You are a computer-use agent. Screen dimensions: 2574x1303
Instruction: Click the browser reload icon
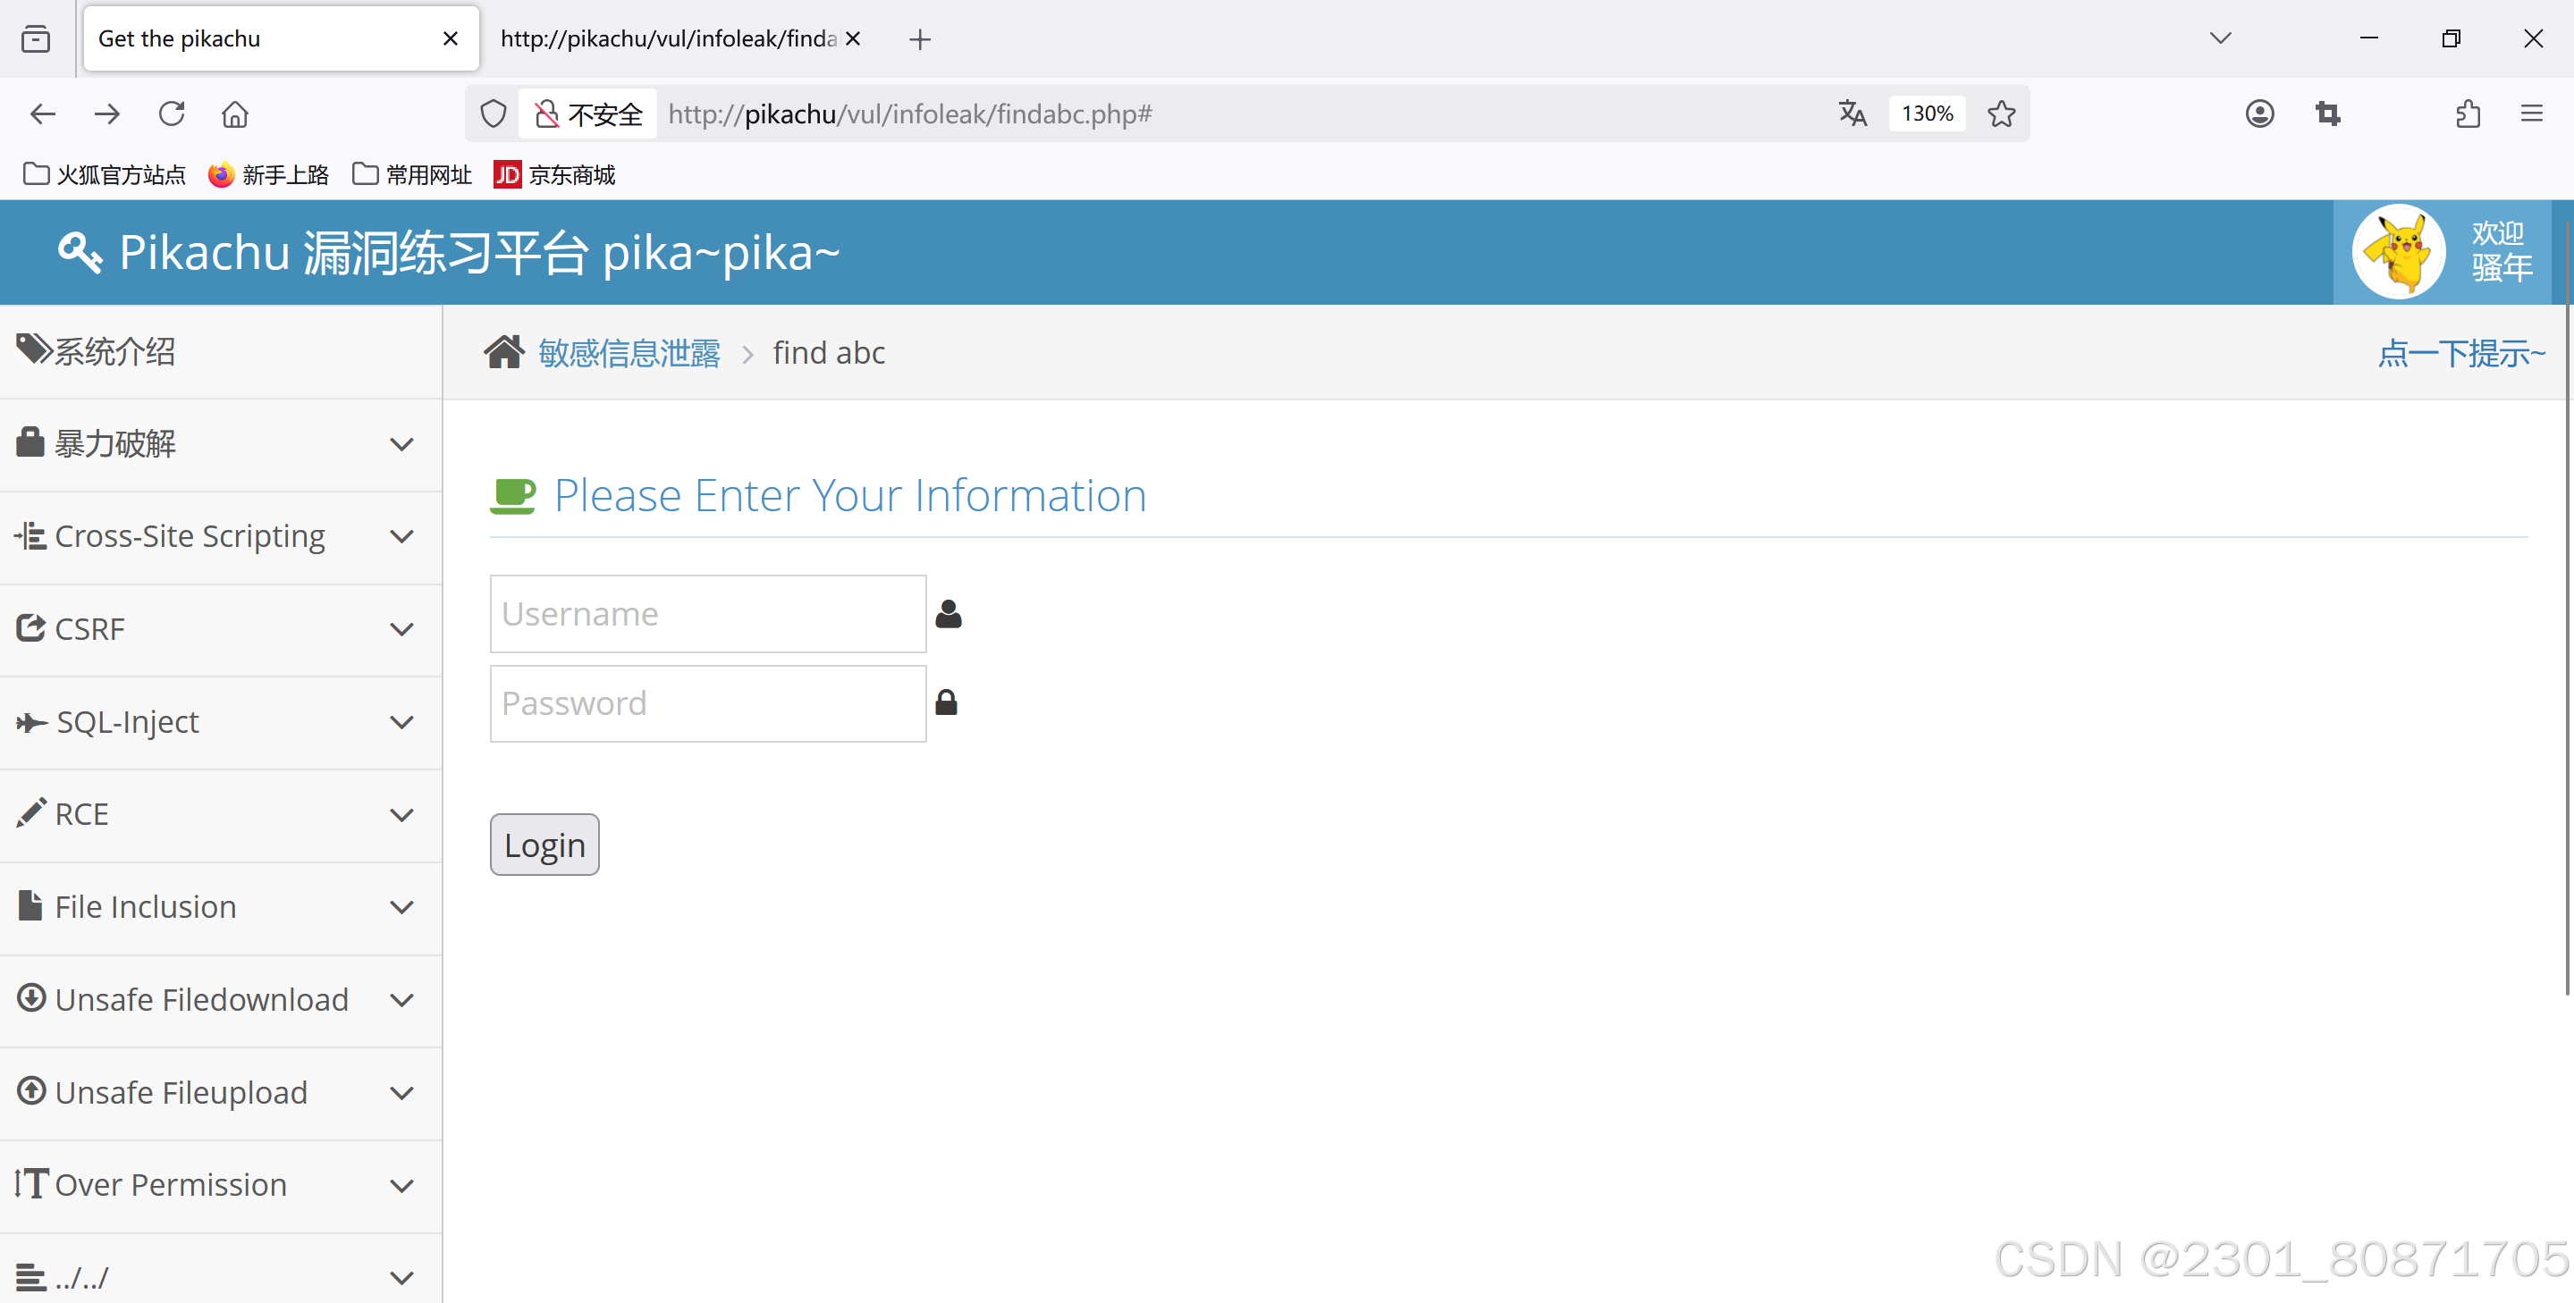pos(172,113)
